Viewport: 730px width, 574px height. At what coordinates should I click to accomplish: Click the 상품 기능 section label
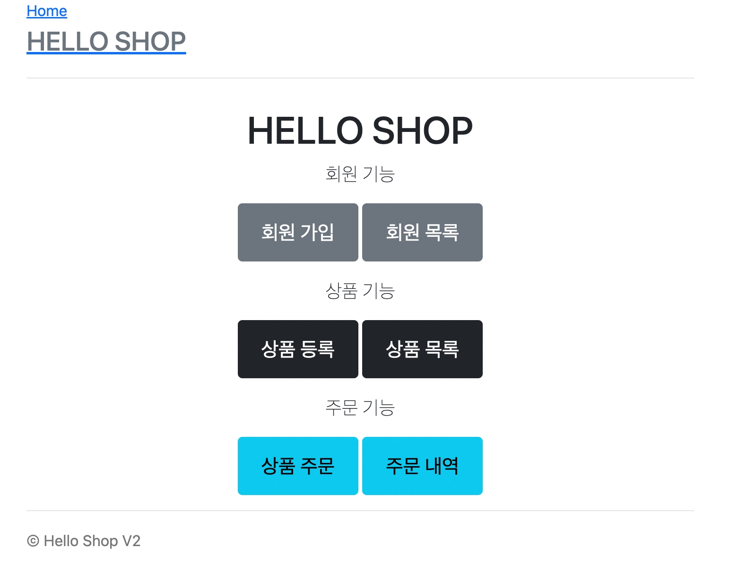360,291
